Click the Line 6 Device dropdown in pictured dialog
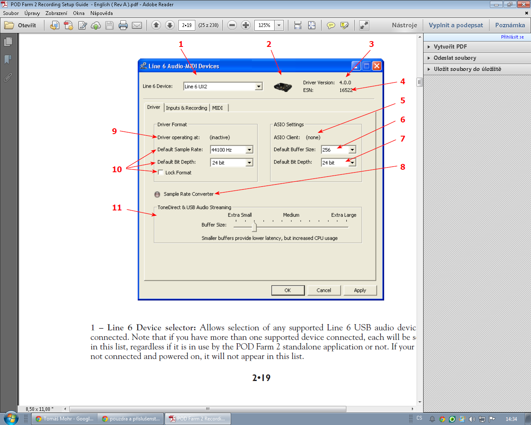This screenshot has height=425, width=531. click(223, 86)
